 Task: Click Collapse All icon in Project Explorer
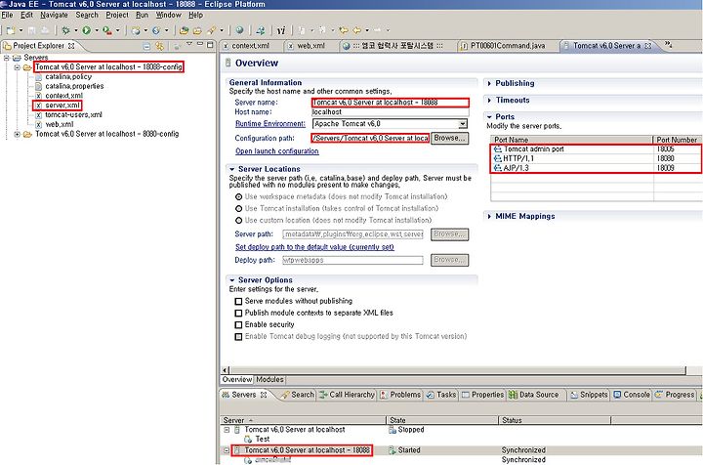[146, 46]
